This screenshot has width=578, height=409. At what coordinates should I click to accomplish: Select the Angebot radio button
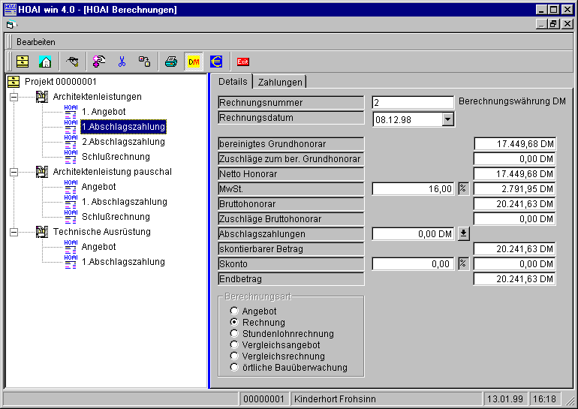point(234,311)
